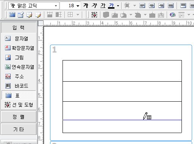Click the bring object forward icon
Screen dimensions: 194x144
click(152, 15)
